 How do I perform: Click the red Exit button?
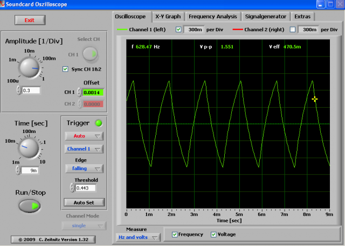pyautogui.click(x=30, y=20)
